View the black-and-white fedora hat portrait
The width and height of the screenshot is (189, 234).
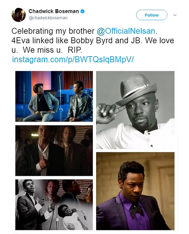click(135, 110)
